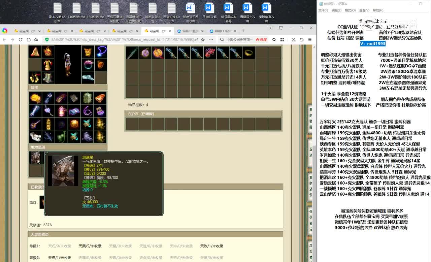Select the purple orb inventory item
This screenshot has height=262, width=431.
pos(145,53)
